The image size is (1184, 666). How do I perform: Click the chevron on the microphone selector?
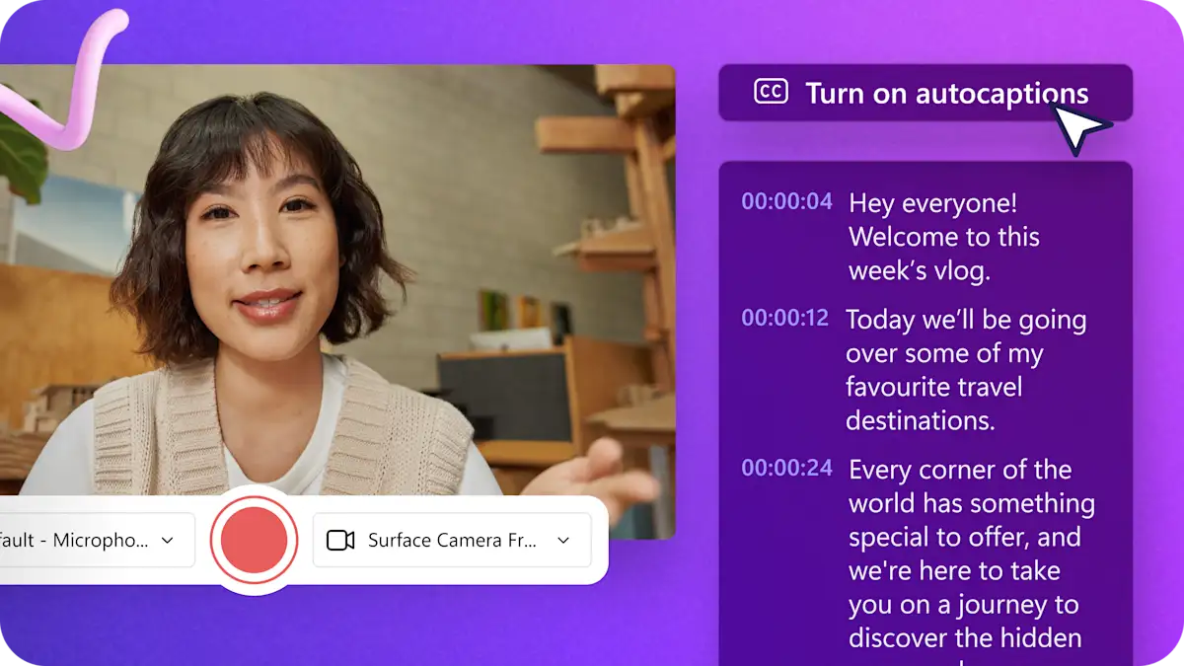point(170,540)
